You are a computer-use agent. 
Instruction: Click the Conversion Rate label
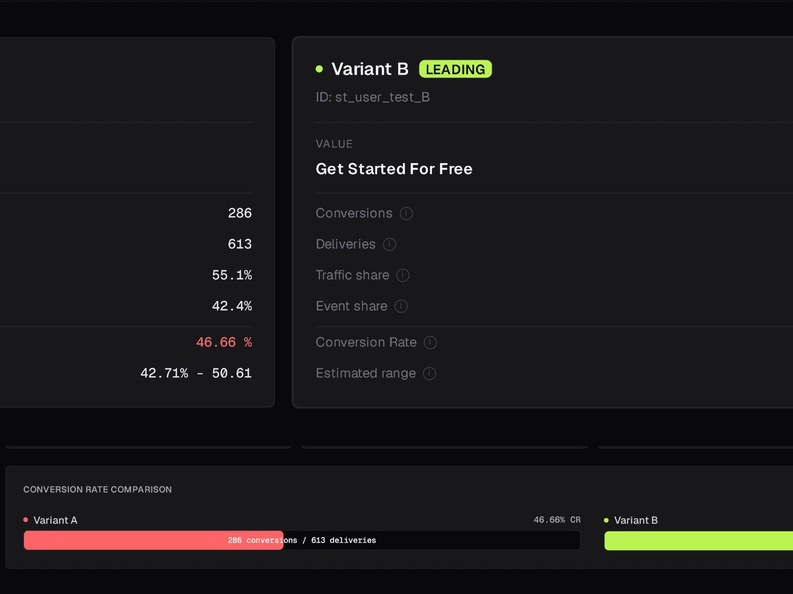[366, 343]
